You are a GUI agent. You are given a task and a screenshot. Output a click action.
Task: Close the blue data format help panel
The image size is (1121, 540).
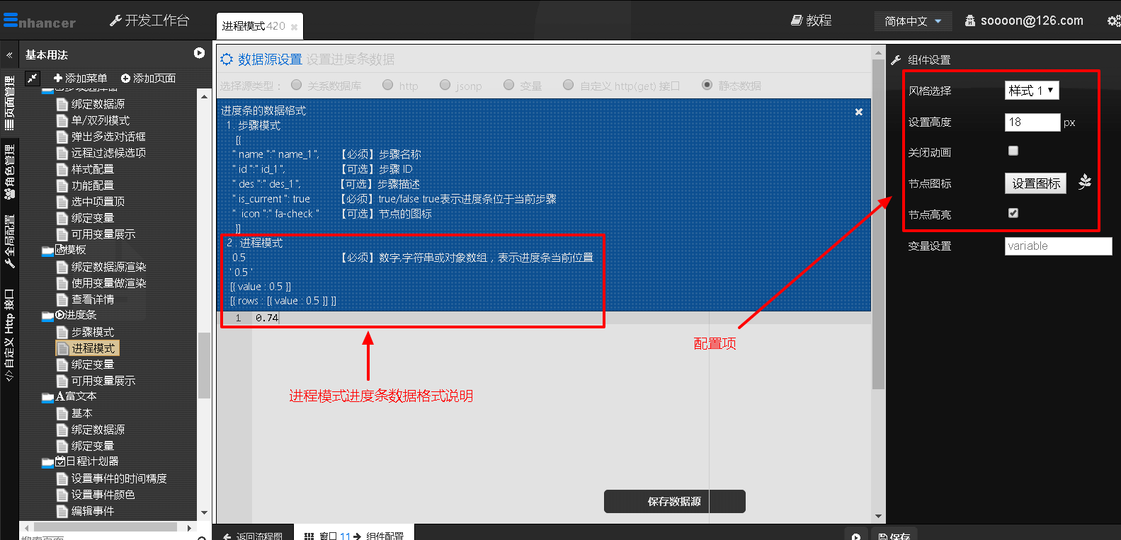tap(858, 112)
